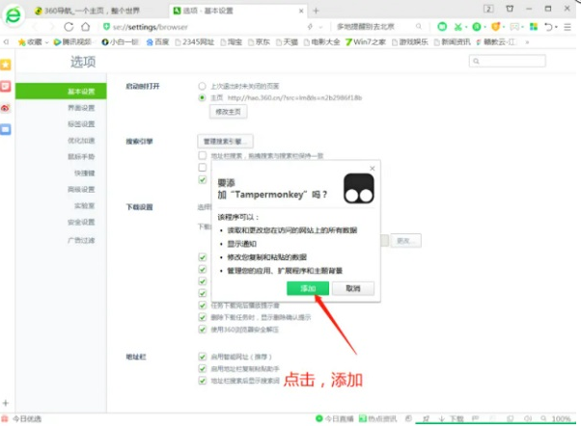Click the yellow star sidebar icon
This screenshot has height=426, width=581.
tap(6, 65)
